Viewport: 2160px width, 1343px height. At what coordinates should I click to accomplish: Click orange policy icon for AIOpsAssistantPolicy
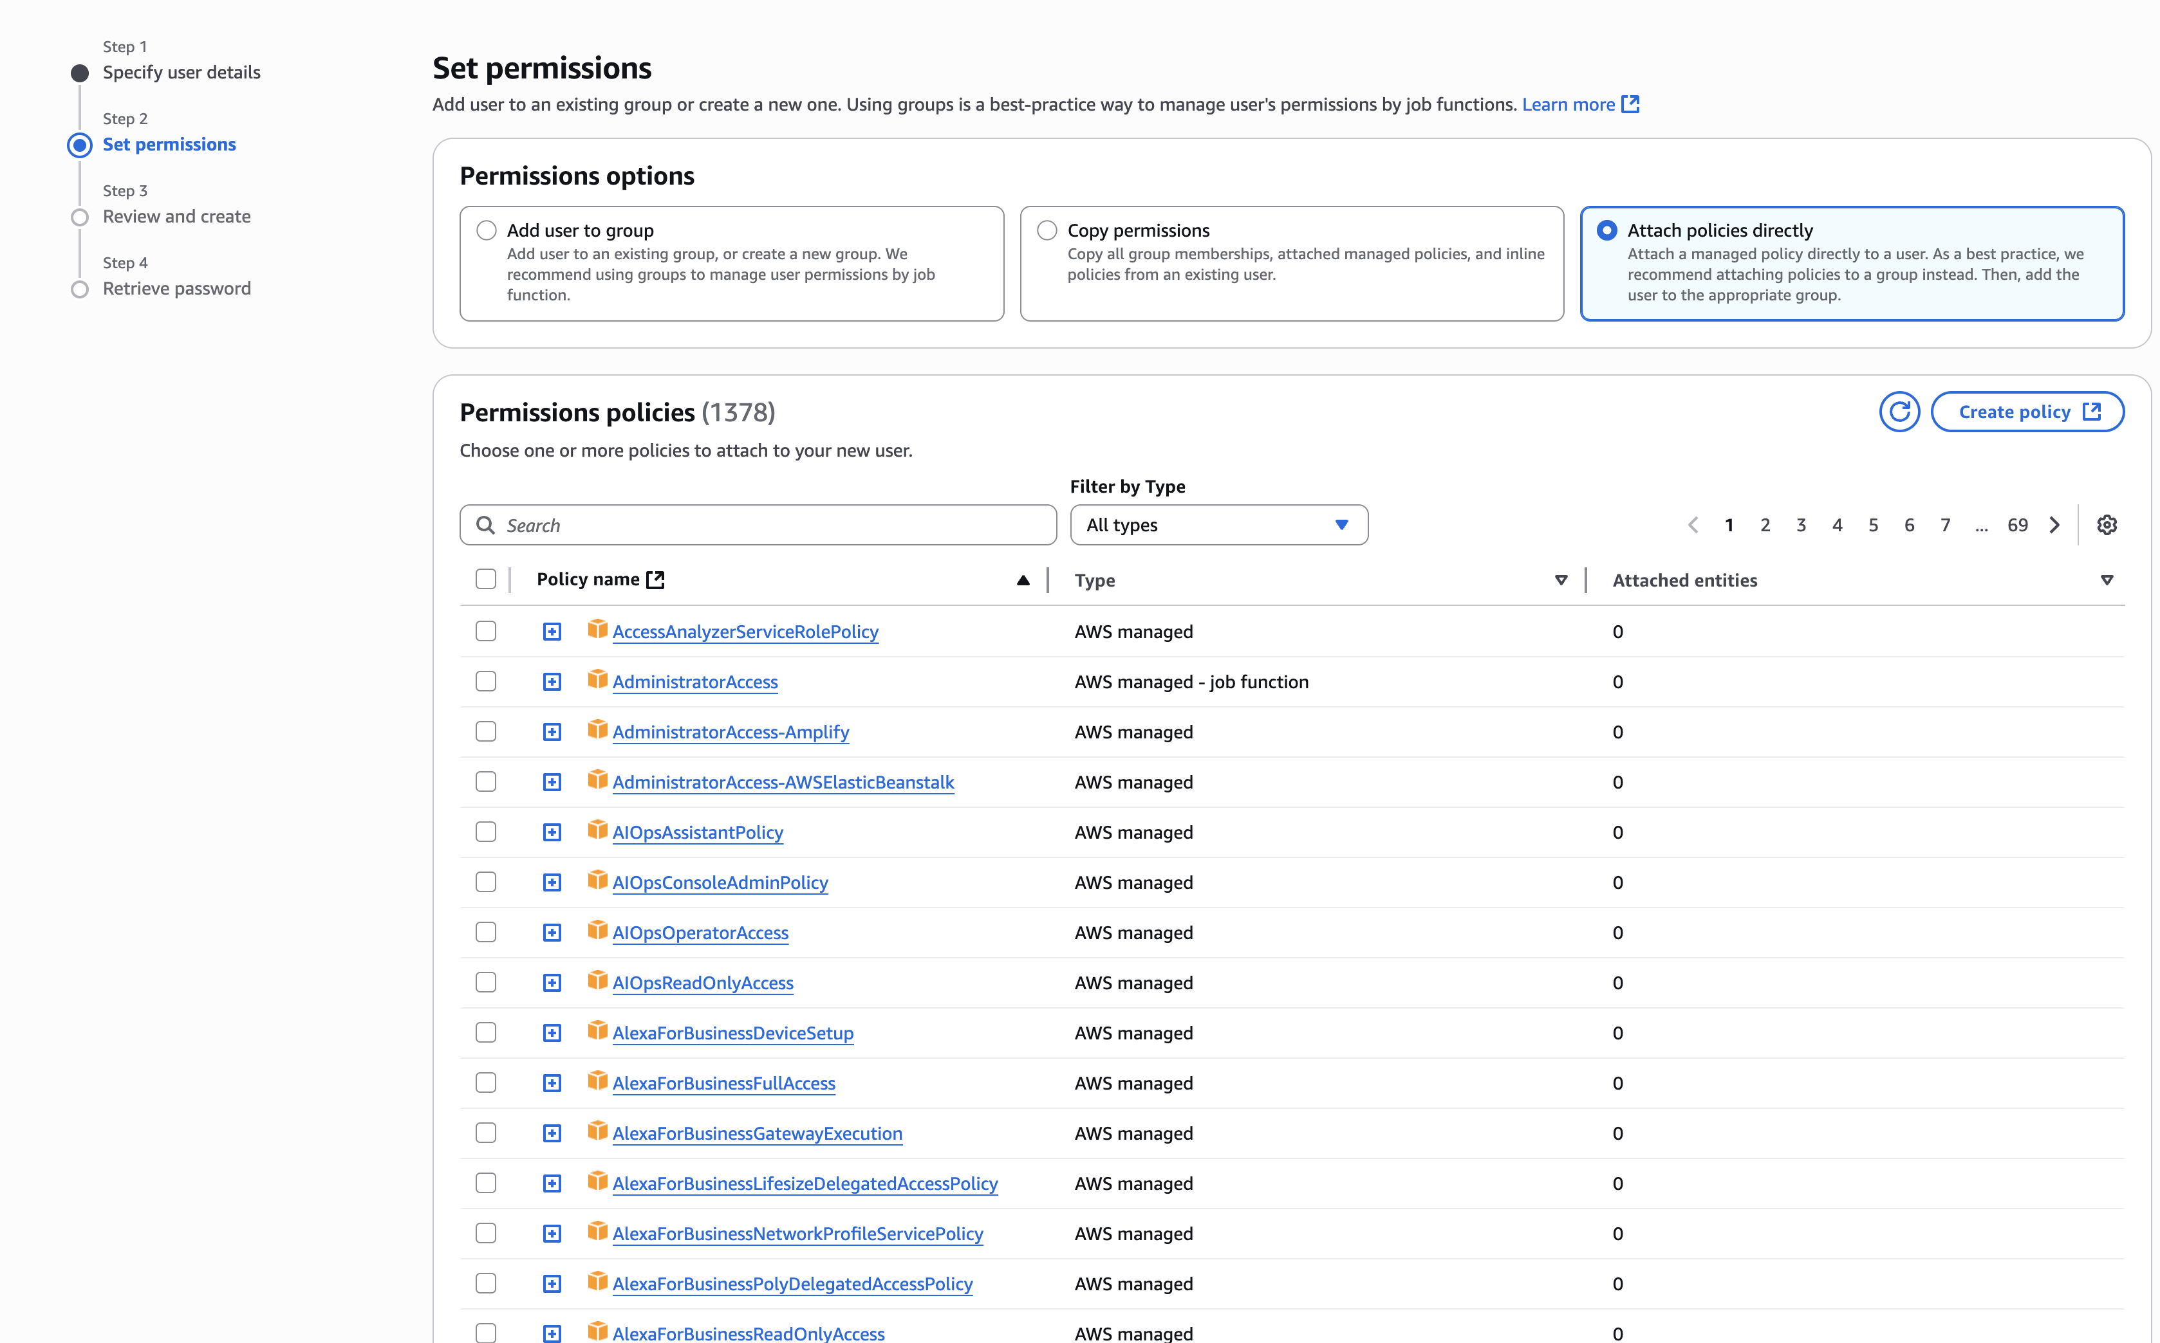click(x=597, y=830)
